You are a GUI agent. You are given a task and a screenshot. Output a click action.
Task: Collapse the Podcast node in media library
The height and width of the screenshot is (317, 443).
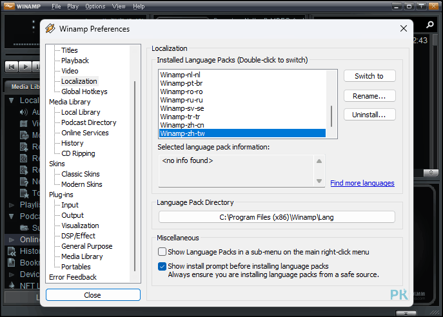(12, 216)
